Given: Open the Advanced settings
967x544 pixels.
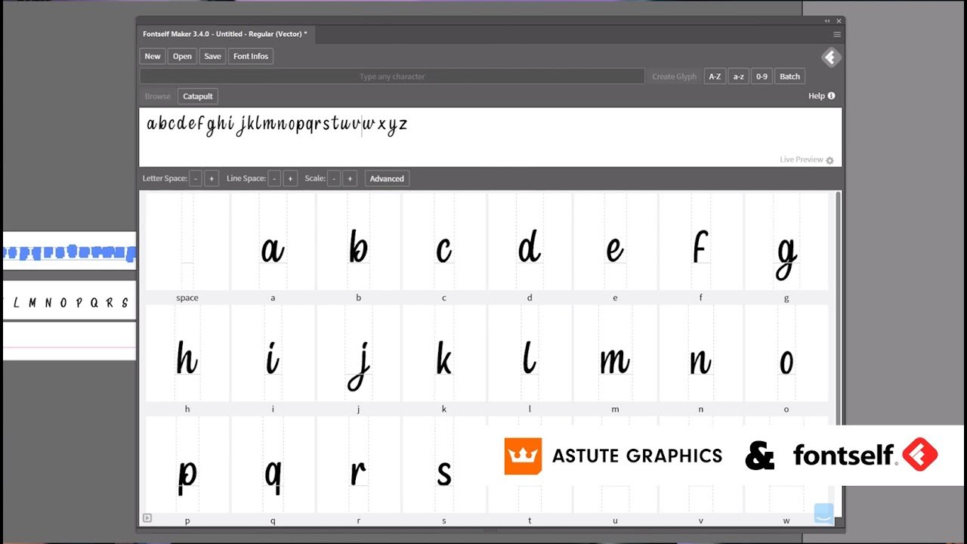Looking at the screenshot, I should pyautogui.click(x=387, y=178).
